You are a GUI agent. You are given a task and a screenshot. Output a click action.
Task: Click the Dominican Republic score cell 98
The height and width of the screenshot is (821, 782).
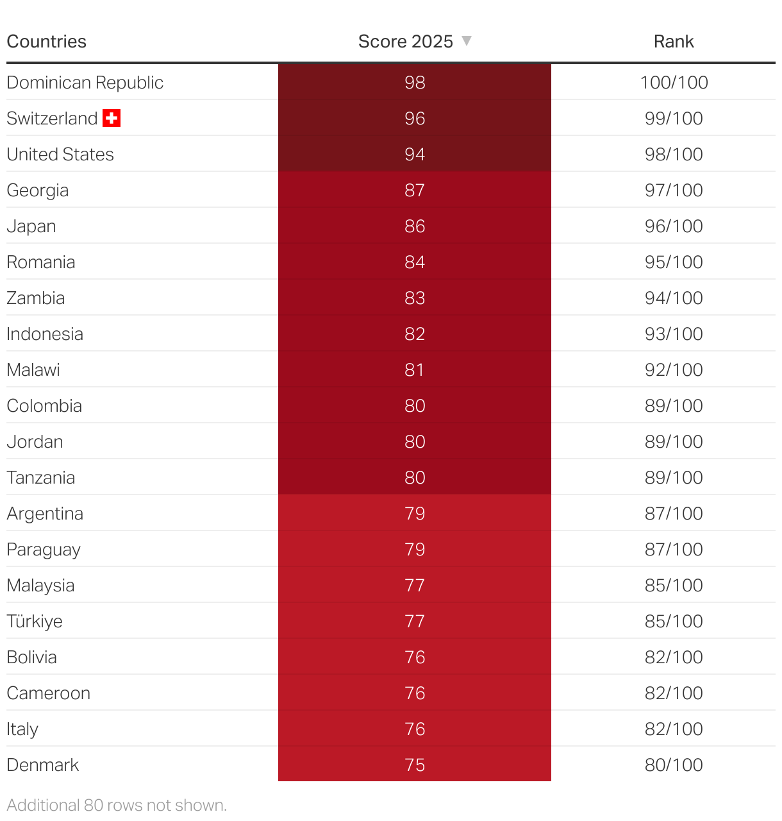415,83
